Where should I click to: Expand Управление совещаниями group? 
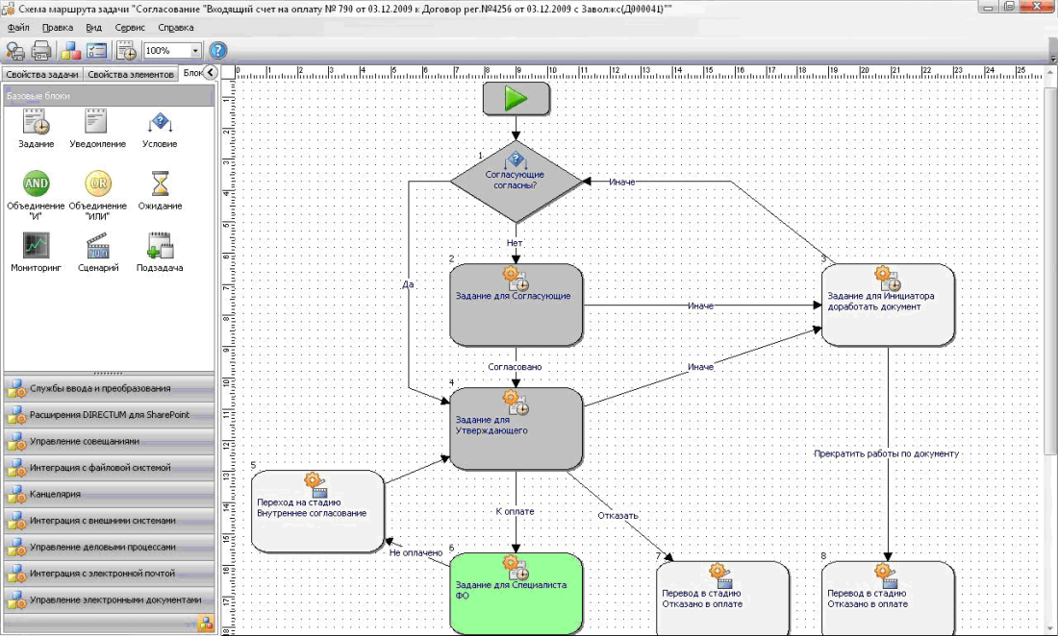click(110, 441)
